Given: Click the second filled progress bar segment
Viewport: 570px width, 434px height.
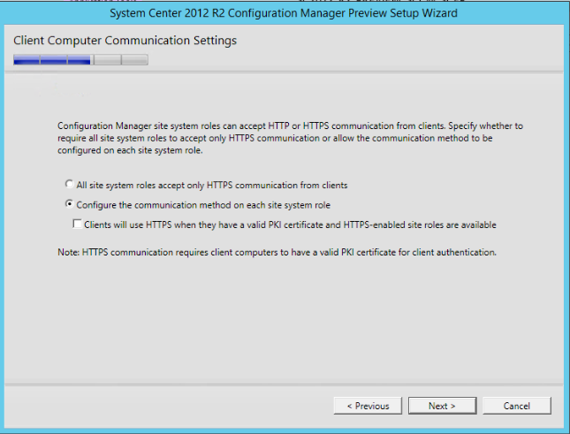Looking at the screenshot, I should click(53, 61).
